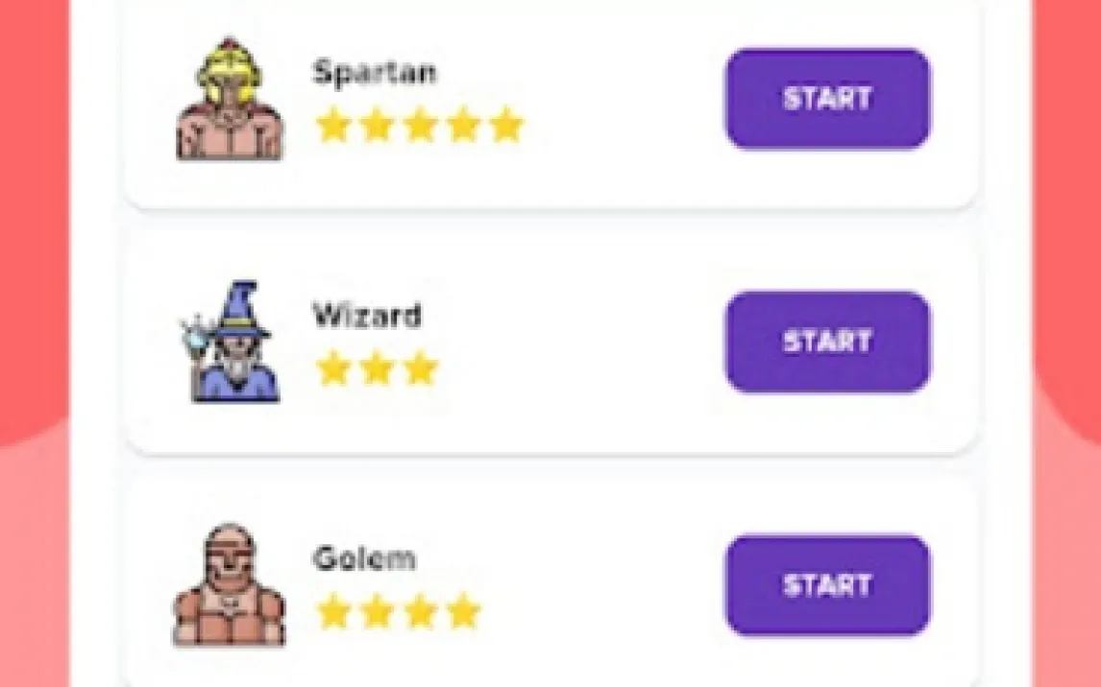Viewport: 1101px width, 687px height.
Task: Click the second star in Spartan's rating
Action: coord(377,126)
